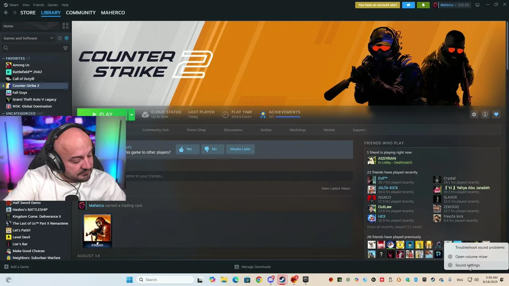Open ASSYRIAN friend profile
This screenshot has height=286, width=509.
387,158
